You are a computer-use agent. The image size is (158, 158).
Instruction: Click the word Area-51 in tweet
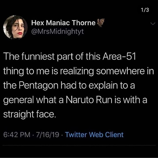[x=119, y=56]
